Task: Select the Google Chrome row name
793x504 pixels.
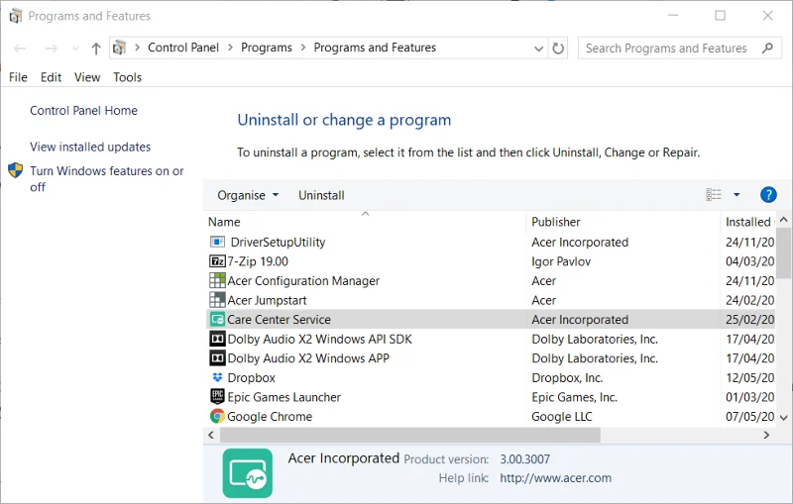Action: pyautogui.click(x=270, y=417)
